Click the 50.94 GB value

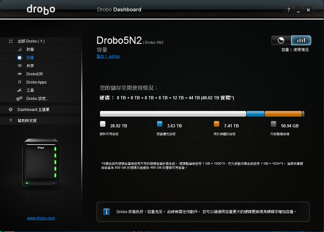[290, 126]
